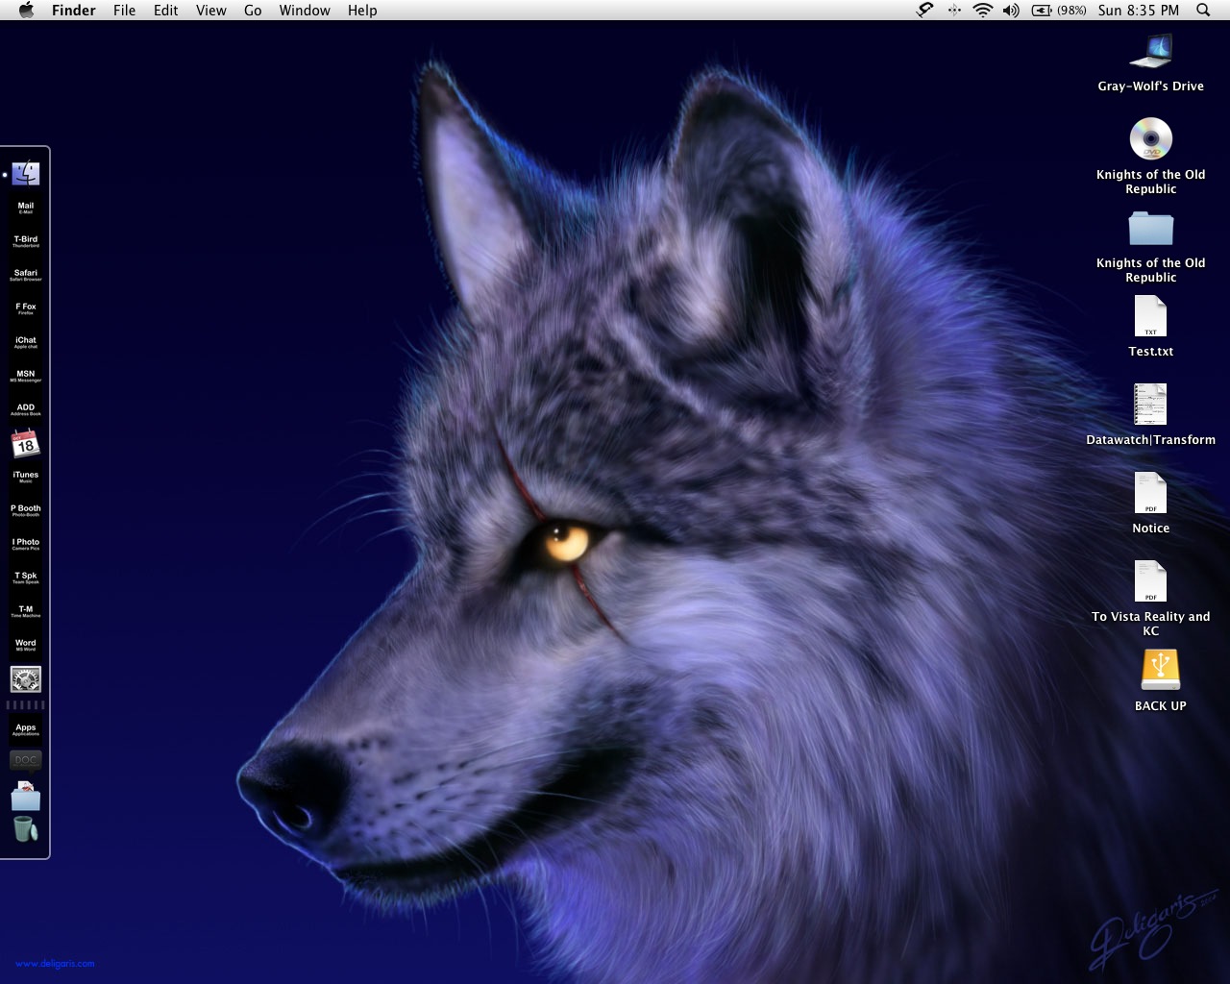Open the Bluetooth status menu

954,11
